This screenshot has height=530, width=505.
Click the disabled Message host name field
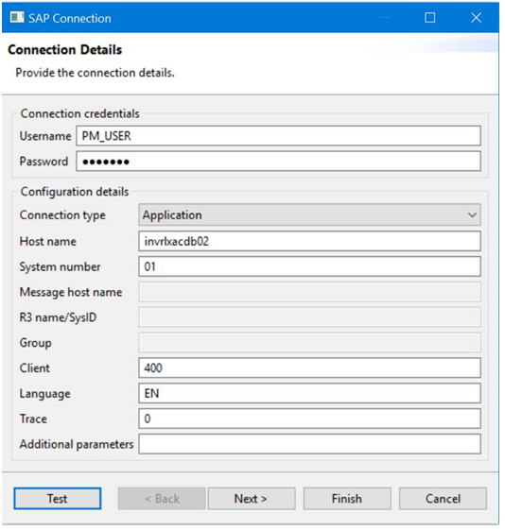point(309,292)
